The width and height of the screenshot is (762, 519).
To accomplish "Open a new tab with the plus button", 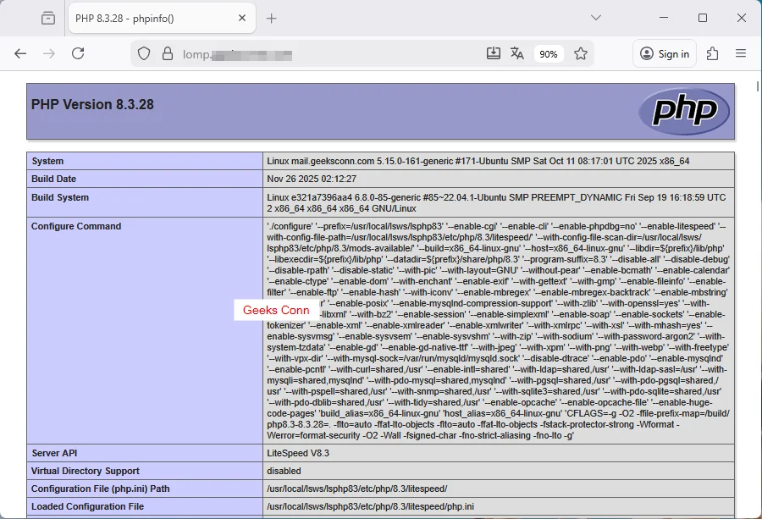I will pos(269,17).
